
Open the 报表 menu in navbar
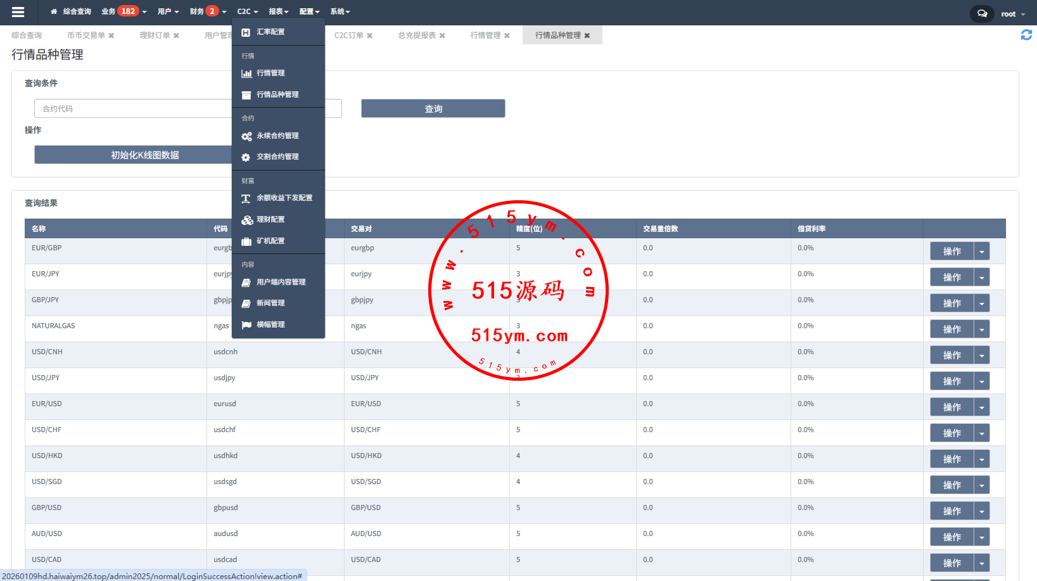[x=278, y=11]
